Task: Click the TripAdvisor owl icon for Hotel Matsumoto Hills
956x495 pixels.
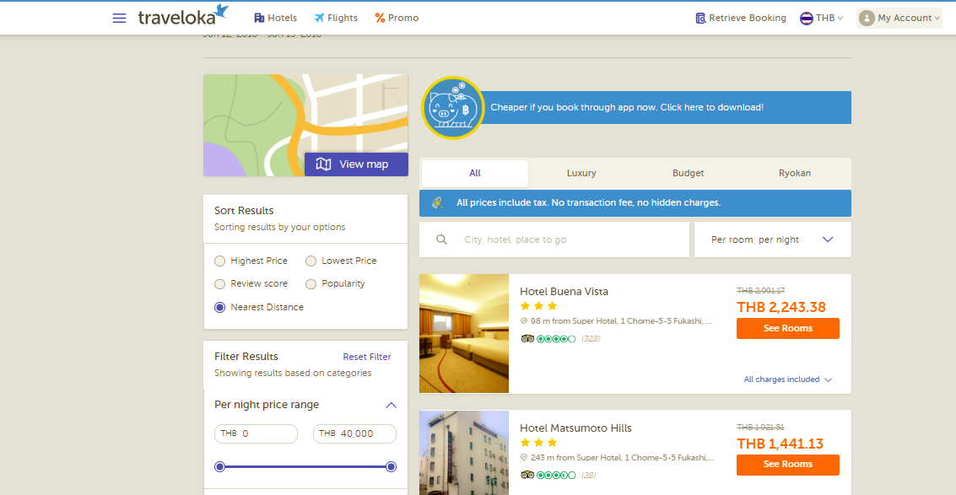Action: pos(527,475)
